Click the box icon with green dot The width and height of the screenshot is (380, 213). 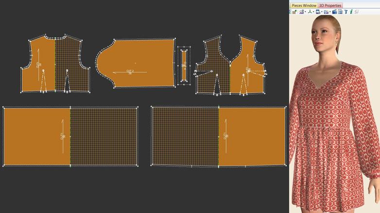pos(294,12)
